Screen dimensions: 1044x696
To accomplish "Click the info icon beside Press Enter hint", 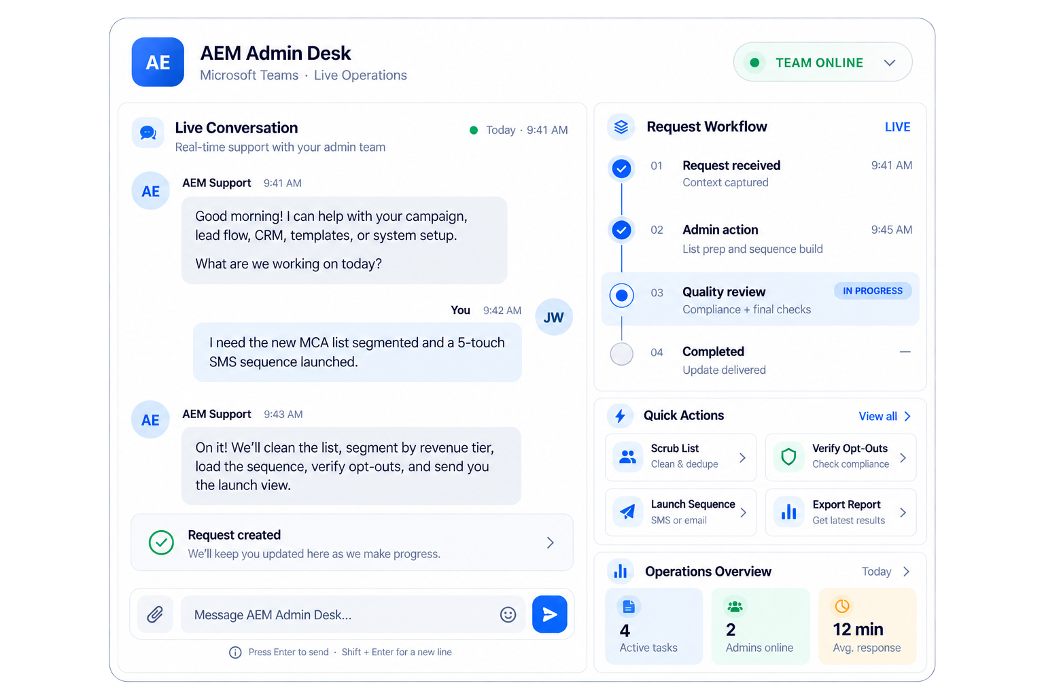I will [x=235, y=652].
